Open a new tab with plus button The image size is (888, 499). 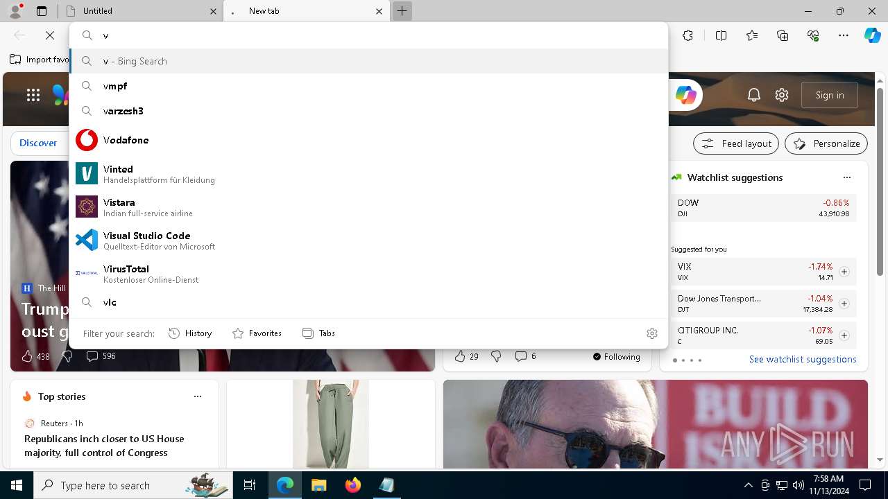402,11
